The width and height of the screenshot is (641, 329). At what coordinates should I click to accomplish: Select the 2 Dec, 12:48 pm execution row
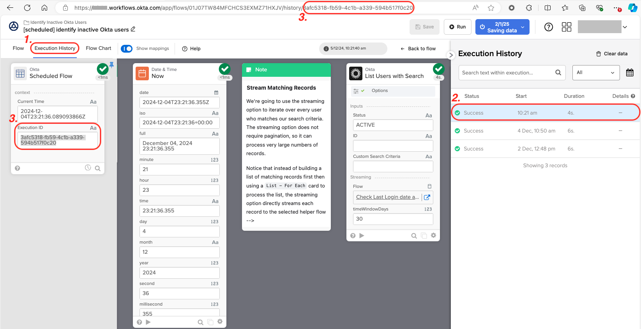point(545,149)
